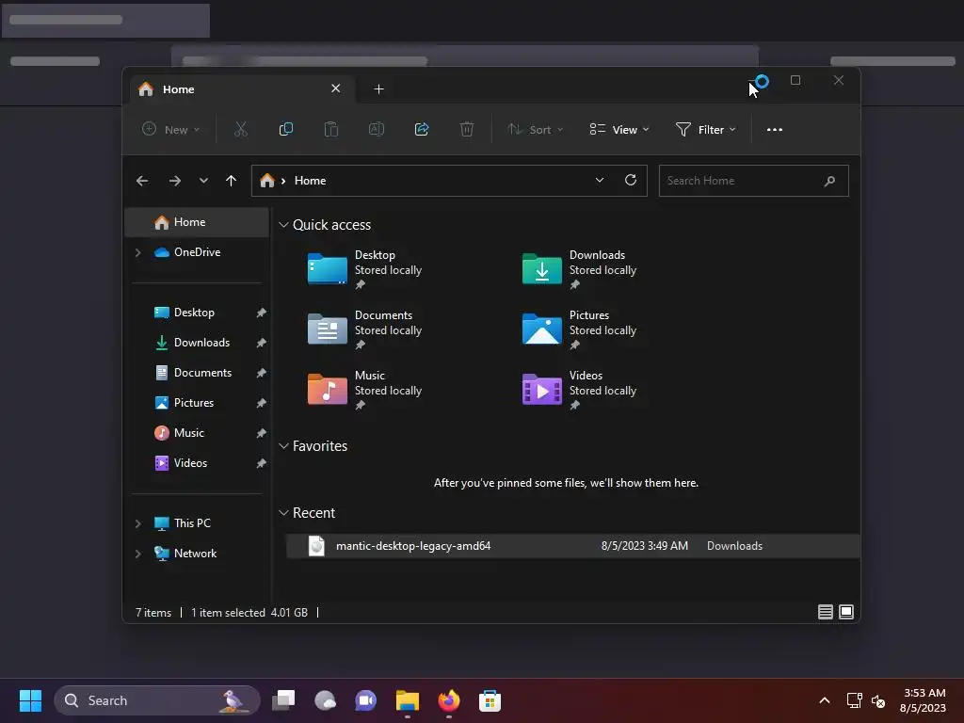Image resolution: width=964 pixels, height=723 pixels.
Task: Switch to details view icon in status bar
Action: click(825, 612)
